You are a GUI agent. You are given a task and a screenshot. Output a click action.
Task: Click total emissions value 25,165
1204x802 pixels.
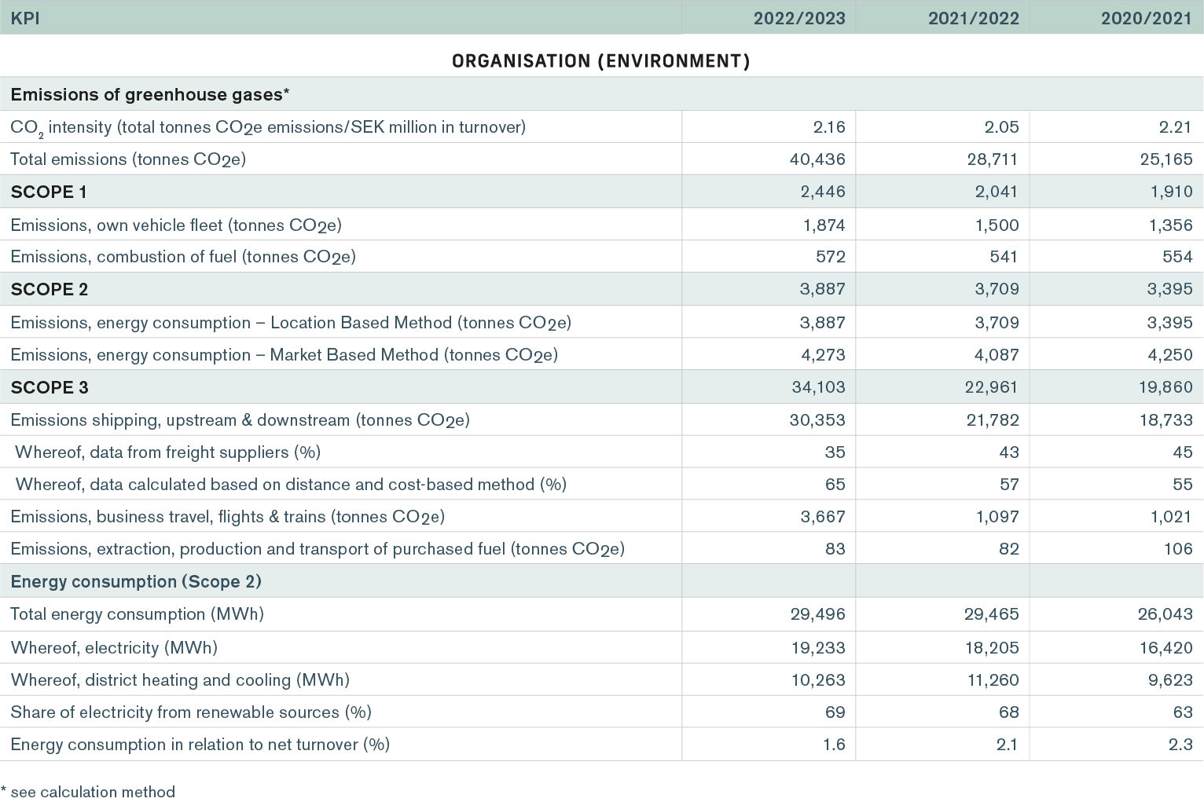pos(1166,159)
